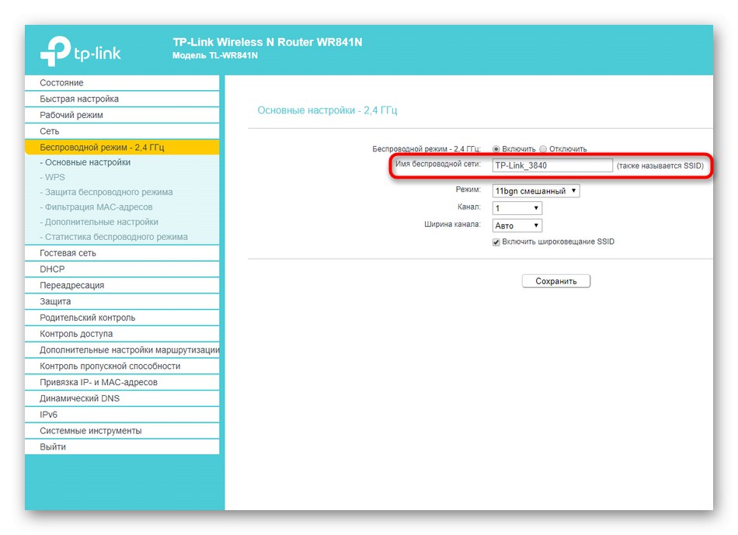
Task: Open the Режим dropdown 11bgn смешанный
Action: [x=536, y=191]
